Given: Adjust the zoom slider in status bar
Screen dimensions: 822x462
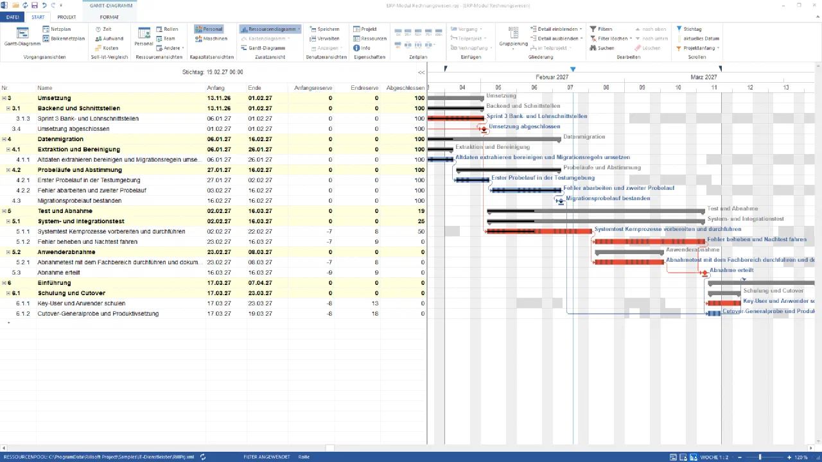Looking at the screenshot, I should pos(760,457).
